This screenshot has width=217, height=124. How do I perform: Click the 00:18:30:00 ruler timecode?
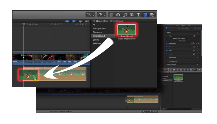point(56,24)
